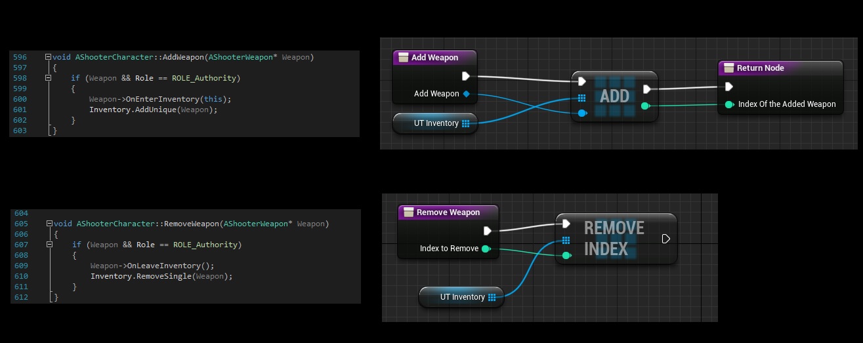Collapse the if block at line 598
This screenshot has width=863, height=343.
tap(48, 78)
